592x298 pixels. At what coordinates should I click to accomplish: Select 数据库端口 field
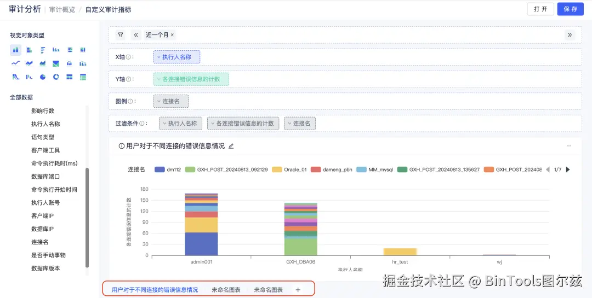[x=45, y=176]
